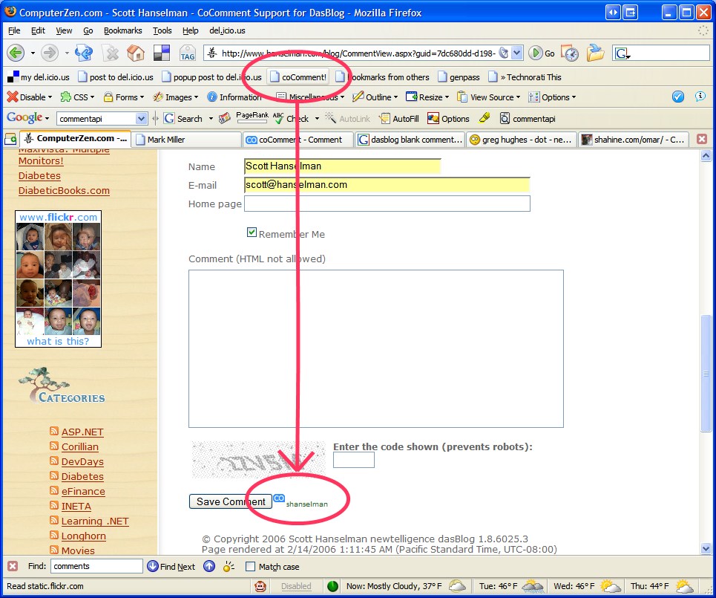Expand the View Source dropdown
The image size is (716, 598).
click(x=489, y=97)
